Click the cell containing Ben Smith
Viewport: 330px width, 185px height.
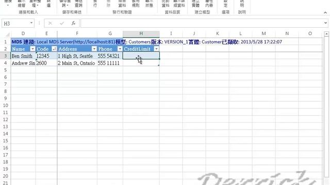pyautogui.click(x=23, y=56)
